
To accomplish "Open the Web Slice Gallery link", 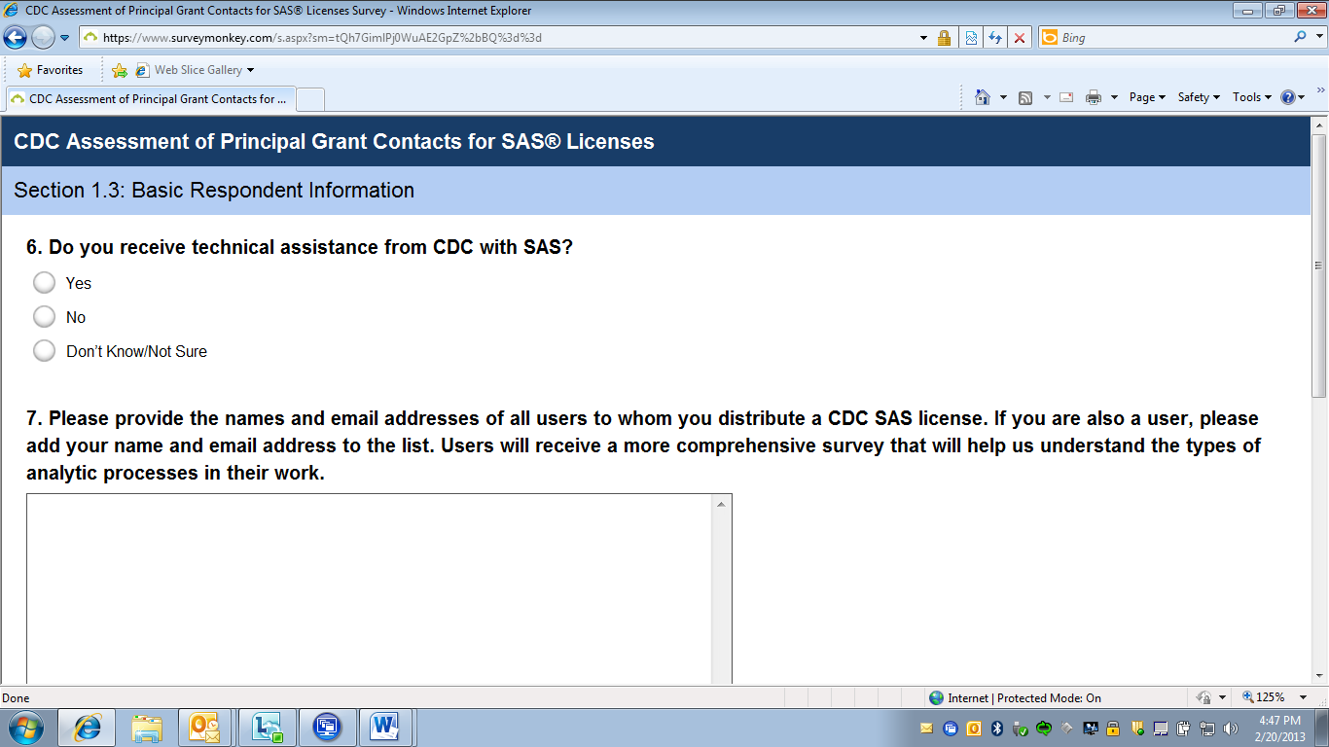I will pyautogui.click(x=195, y=70).
